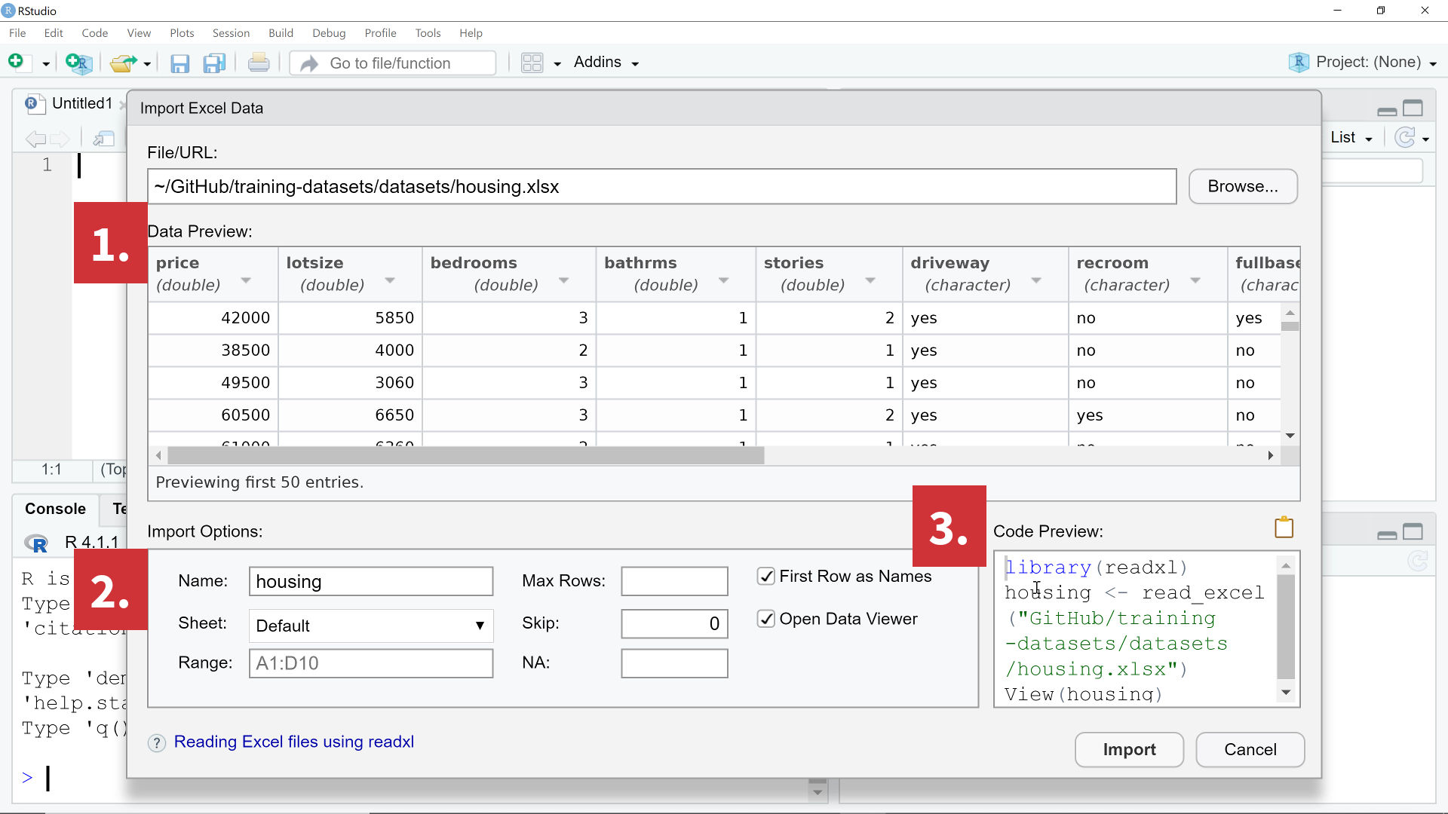Click the data preview horizontal scrollbar
This screenshot has width=1448, height=814.
pos(465,455)
